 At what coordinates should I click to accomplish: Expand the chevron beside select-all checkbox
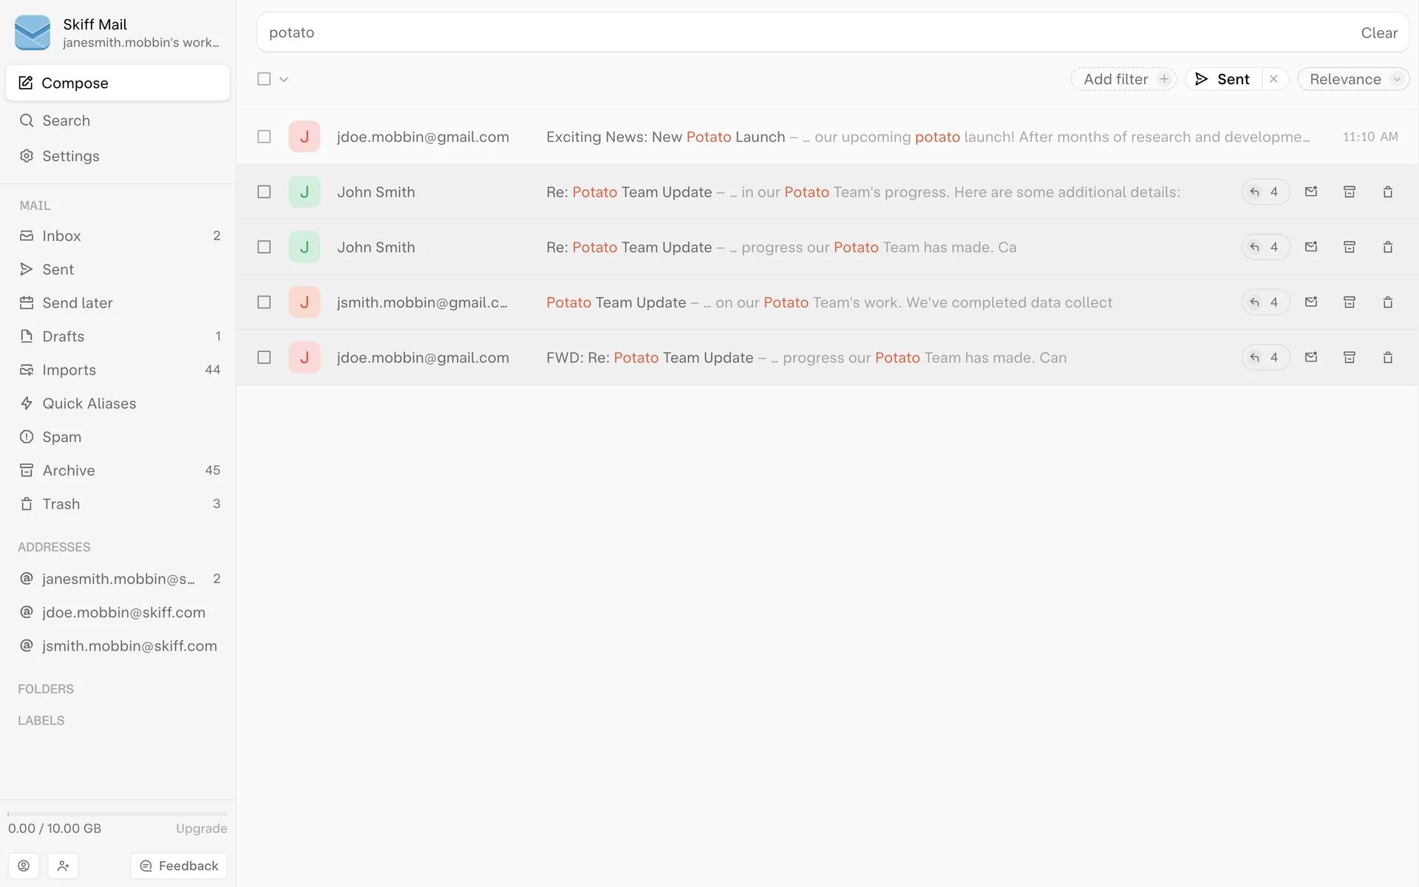284,79
